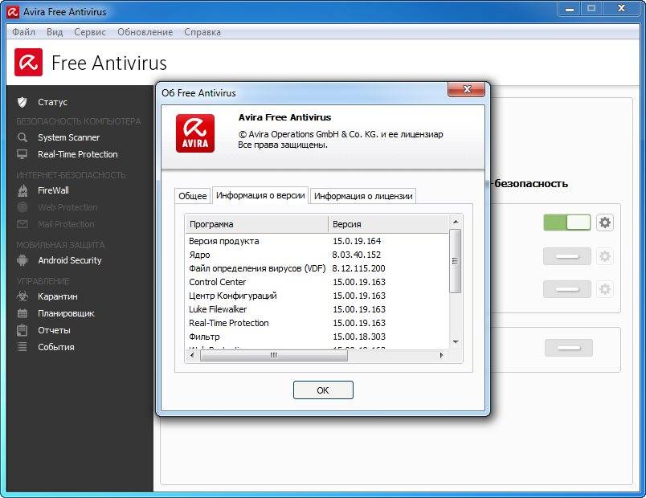
Task: Open Real-Time Protection section
Action: coord(77,154)
